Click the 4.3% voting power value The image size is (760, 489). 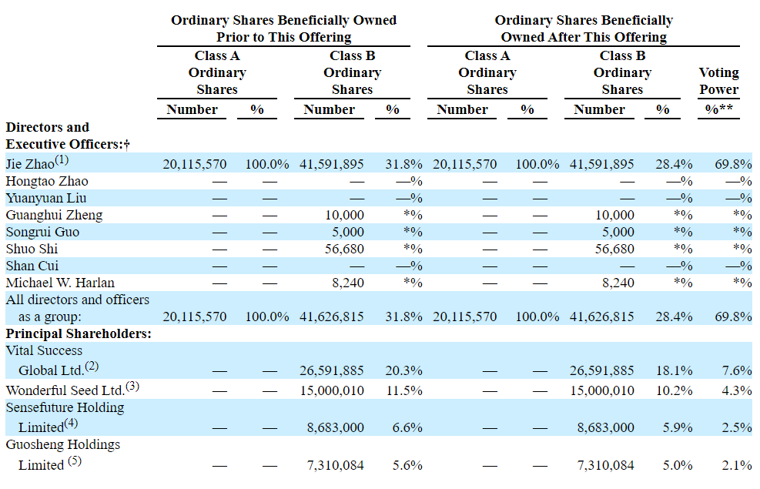[737, 390]
